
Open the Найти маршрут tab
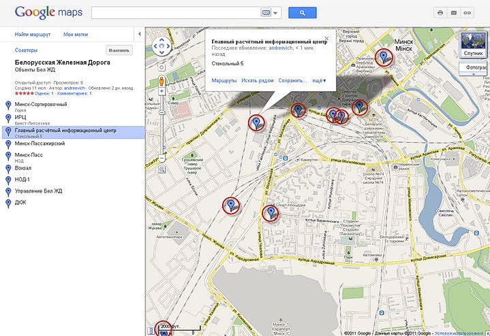click(x=33, y=35)
